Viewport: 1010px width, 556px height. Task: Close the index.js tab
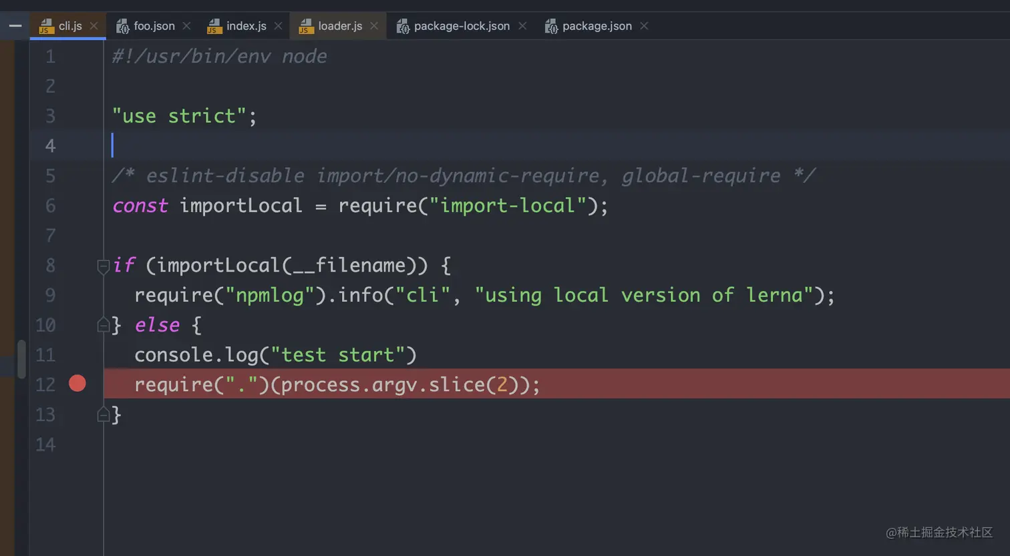click(278, 26)
